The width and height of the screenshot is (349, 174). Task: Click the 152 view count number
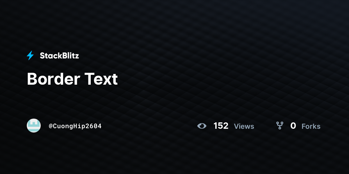(x=221, y=126)
